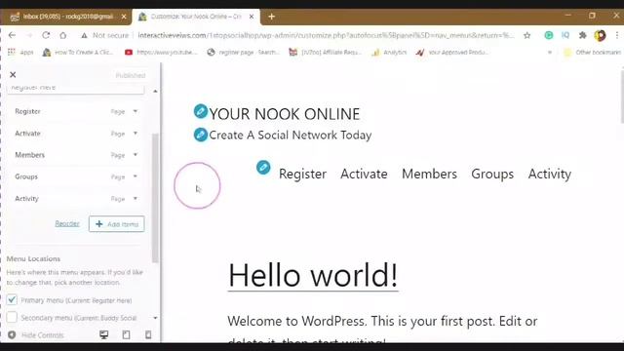Click the IQ extension icon
The image size is (624, 351).
[565, 35]
